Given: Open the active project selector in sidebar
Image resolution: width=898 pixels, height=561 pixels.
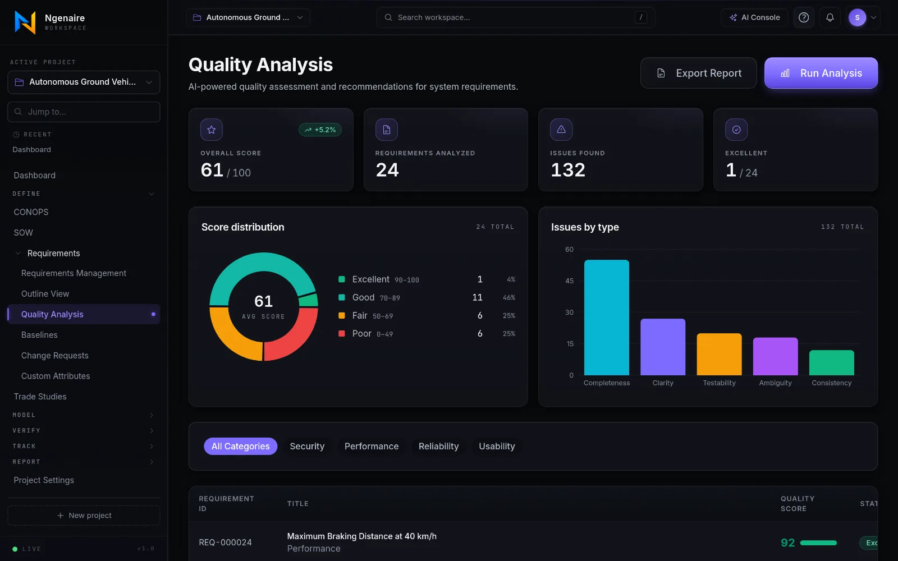Looking at the screenshot, I should coord(84,82).
